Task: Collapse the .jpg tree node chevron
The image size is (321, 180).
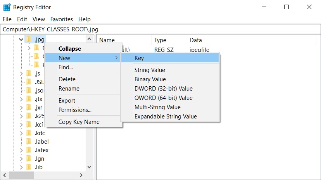Action: pos(21,39)
